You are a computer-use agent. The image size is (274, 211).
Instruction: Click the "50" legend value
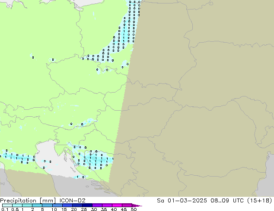[x=134, y=209]
